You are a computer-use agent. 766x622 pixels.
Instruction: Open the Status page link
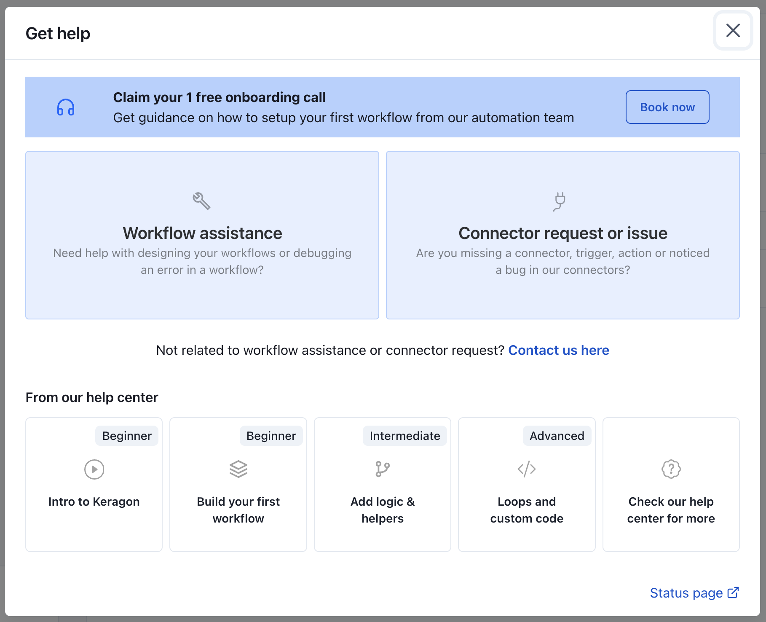pyautogui.click(x=686, y=593)
